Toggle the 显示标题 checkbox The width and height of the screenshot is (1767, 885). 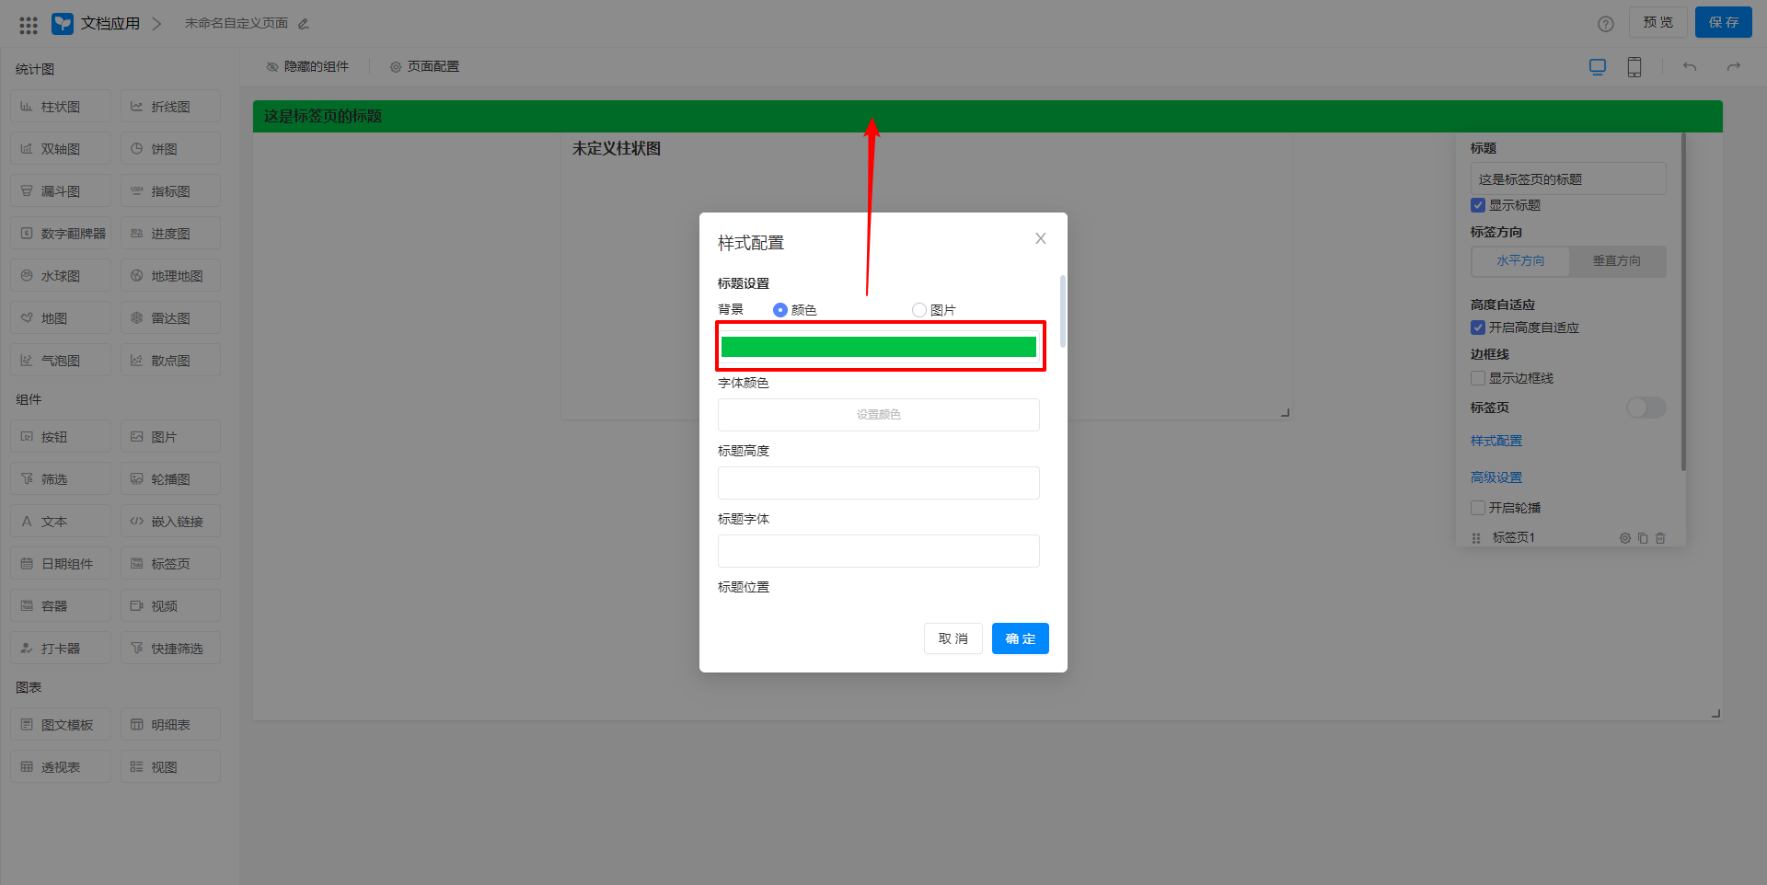pos(1478,205)
